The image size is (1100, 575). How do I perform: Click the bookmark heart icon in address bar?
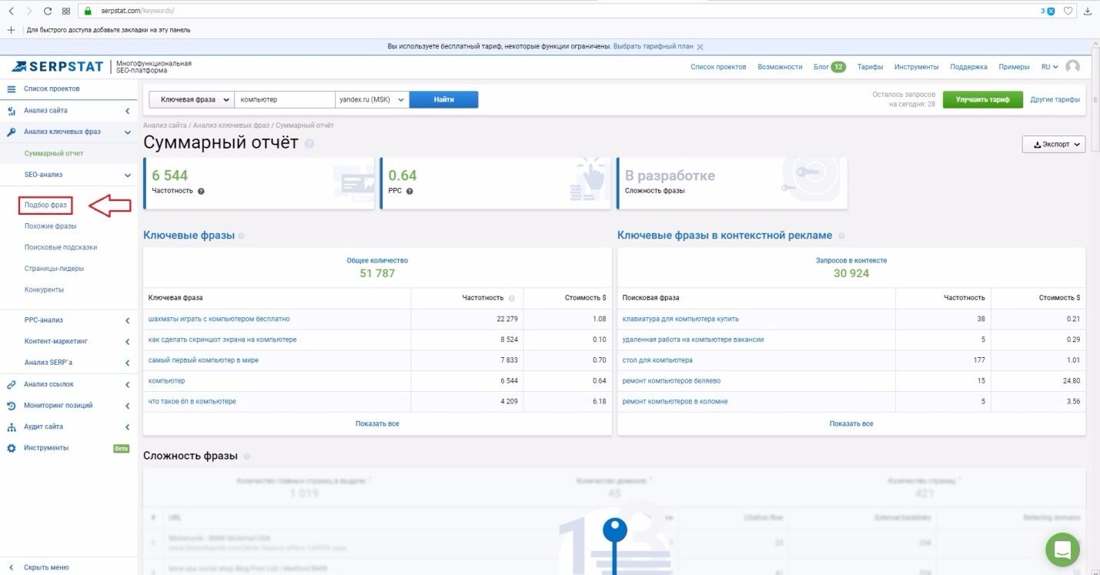coord(1068,11)
